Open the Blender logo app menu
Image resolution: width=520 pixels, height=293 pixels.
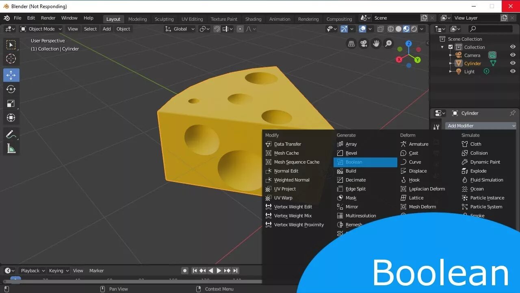(7, 18)
